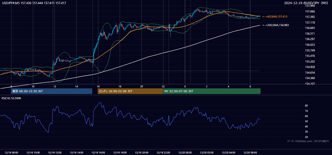332x155 pixels.
Task: Click price axis value 156.023
Action: [310, 45]
